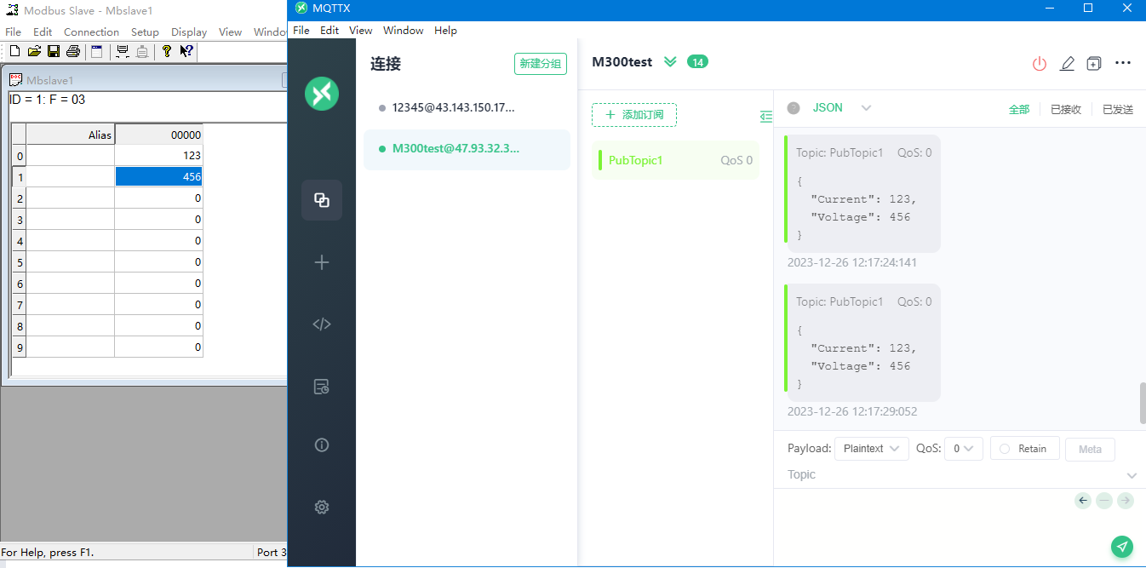
Task: Open new window icon next to edit
Action: pos(1094,63)
